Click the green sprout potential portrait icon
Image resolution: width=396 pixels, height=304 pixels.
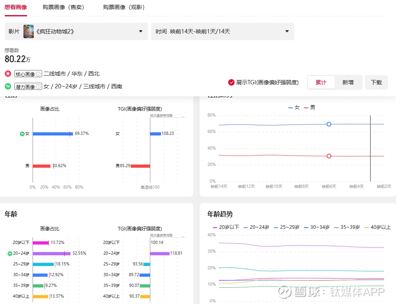[x=8, y=86]
